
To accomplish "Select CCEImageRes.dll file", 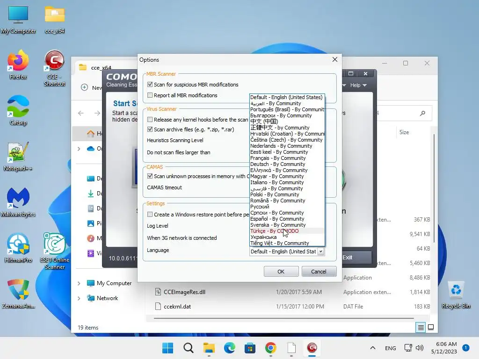I will [184, 292].
